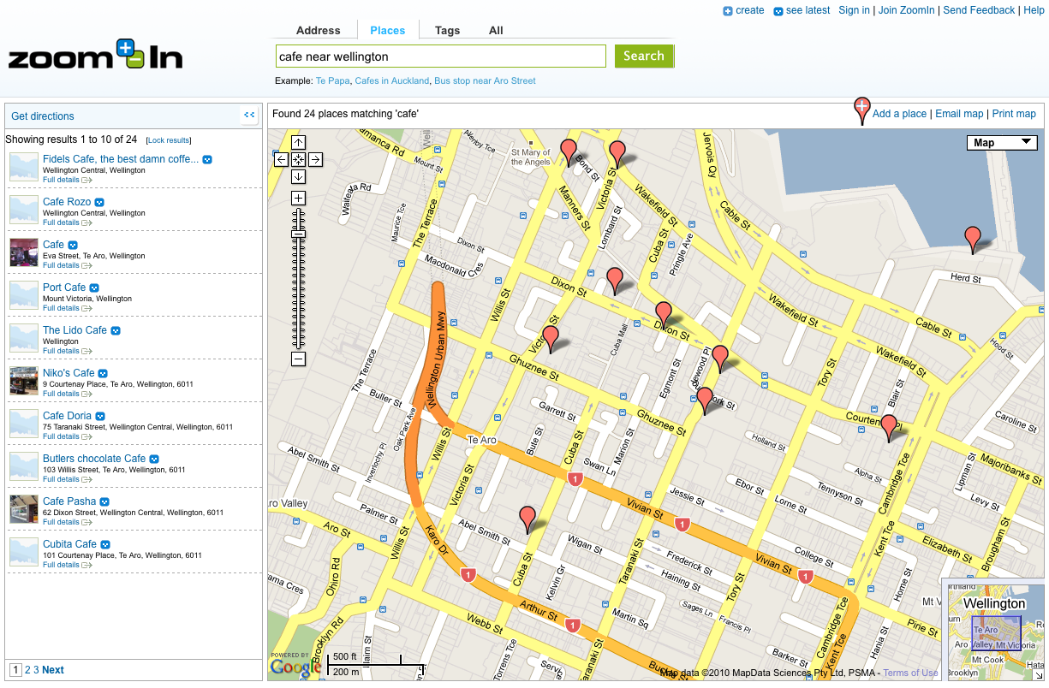This screenshot has height=688, width=1049.
Task: Click the center map reset button
Action: (298, 159)
